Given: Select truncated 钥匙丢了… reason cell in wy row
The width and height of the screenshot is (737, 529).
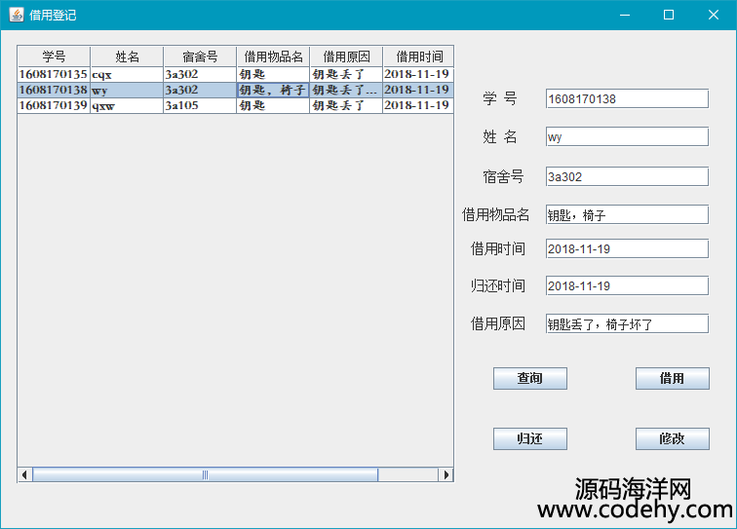Looking at the screenshot, I should coord(346,90).
